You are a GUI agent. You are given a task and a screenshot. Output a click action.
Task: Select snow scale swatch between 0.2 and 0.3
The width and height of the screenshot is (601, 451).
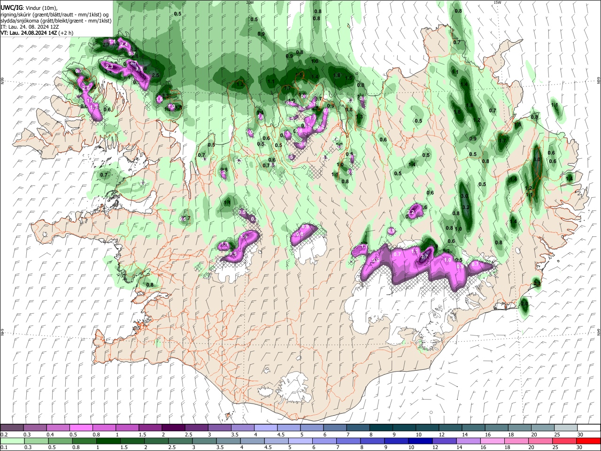(12, 428)
